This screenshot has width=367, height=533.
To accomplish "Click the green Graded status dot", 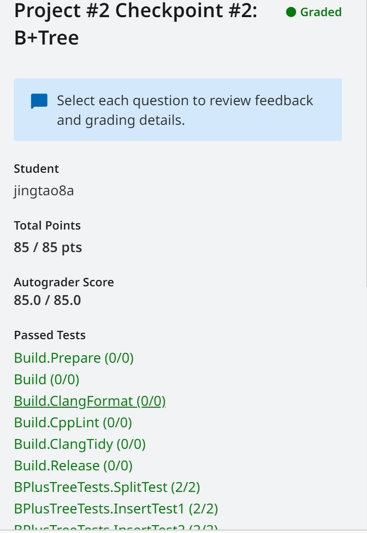I will click(291, 12).
